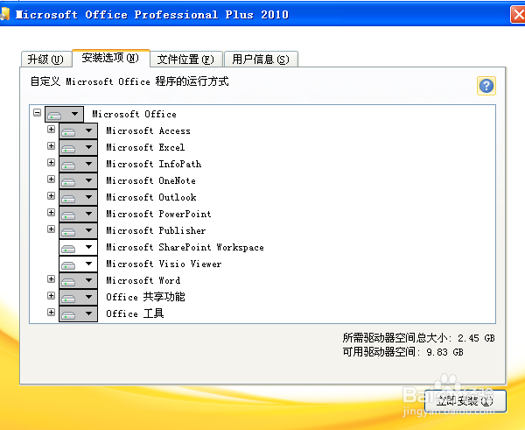The width and height of the screenshot is (525, 430).
Task: Click the 所需驱动器空间总大小 2.45 GB text
Action: tap(418, 338)
